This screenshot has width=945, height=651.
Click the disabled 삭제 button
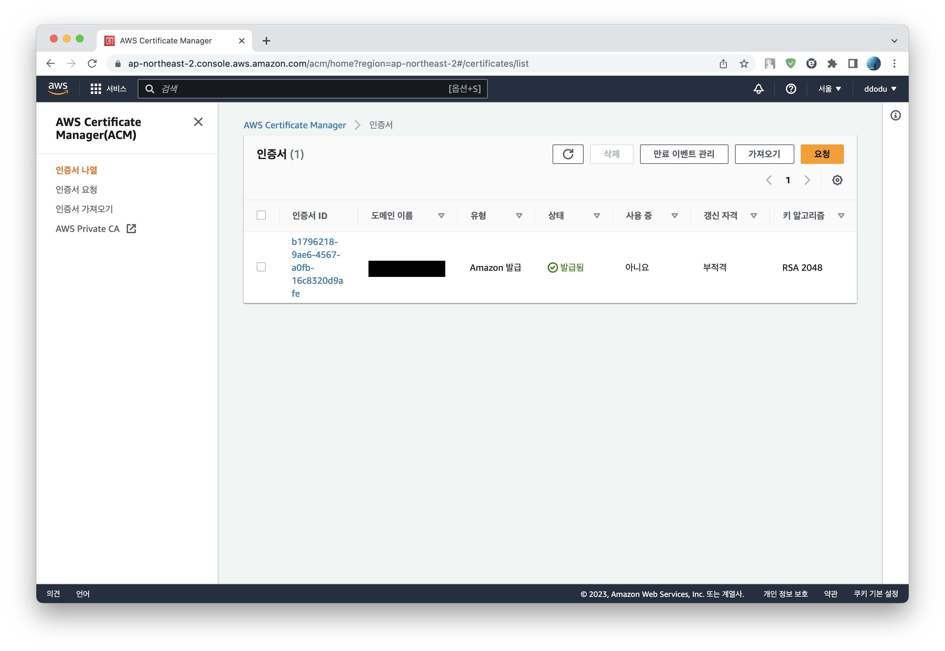[x=611, y=154]
